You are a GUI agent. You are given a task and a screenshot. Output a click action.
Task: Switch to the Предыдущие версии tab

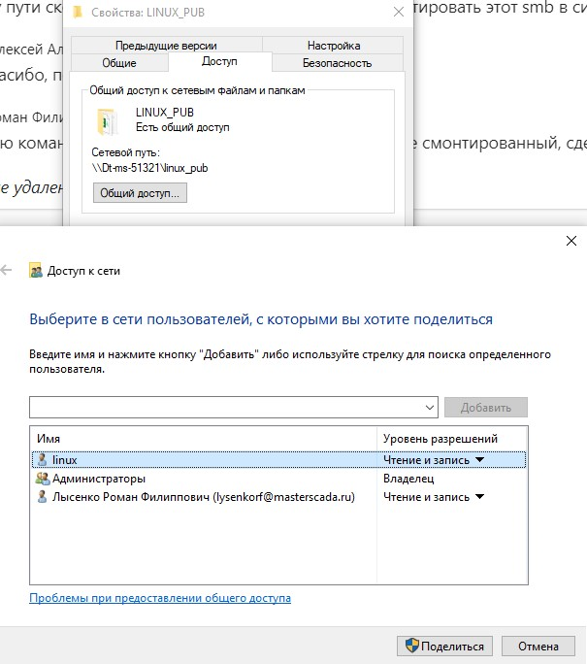pos(166,46)
